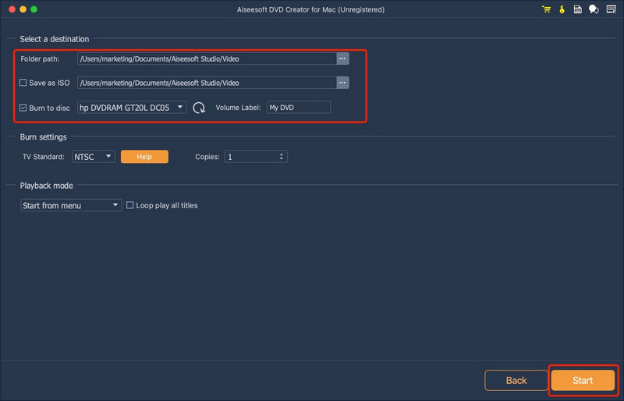Click the orange Help button
This screenshot has height=401, width=624.
pyautogui.click(x=144, y=157)
